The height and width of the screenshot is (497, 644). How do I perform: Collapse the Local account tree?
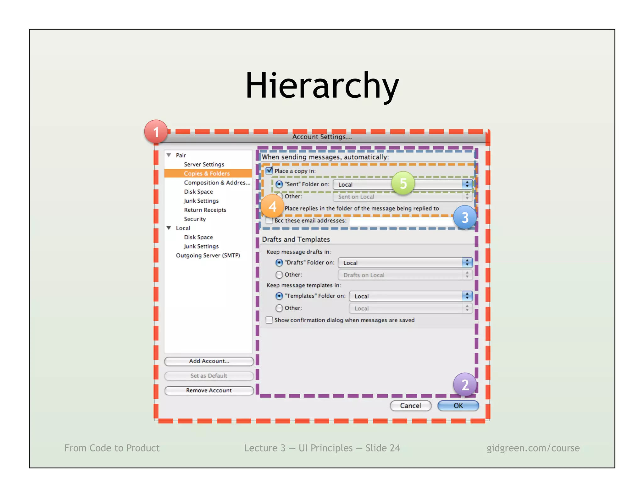pyautogui.click(x=169, y=228)
